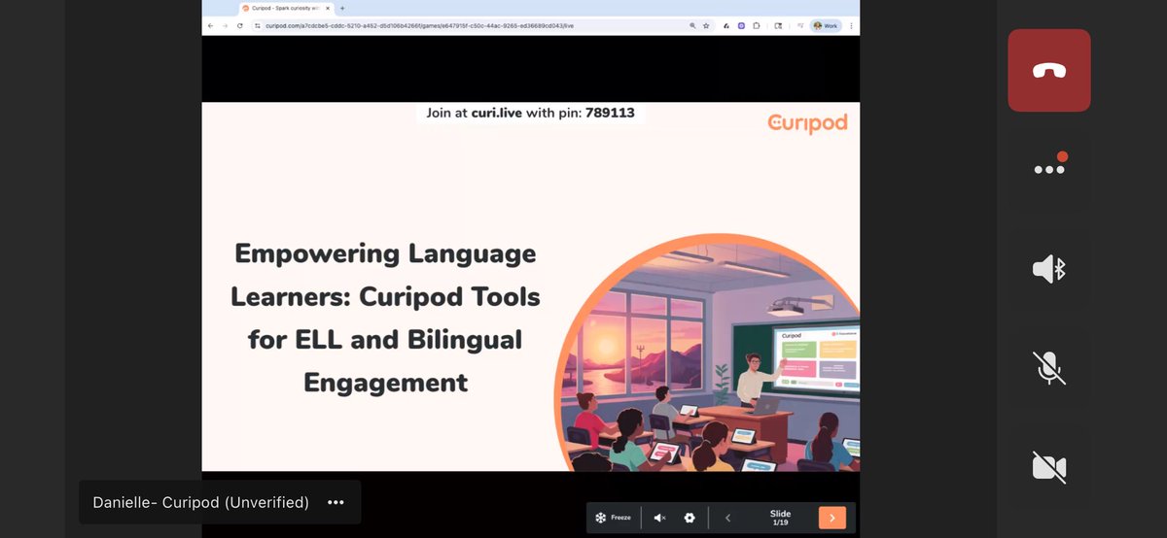Screen dimensions: 1167x538
Task: Click the slide title Empowering Language Learners
Action: (385, 318)
